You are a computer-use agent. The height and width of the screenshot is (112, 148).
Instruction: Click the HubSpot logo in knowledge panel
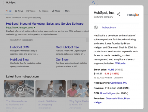tap(133, 15)
